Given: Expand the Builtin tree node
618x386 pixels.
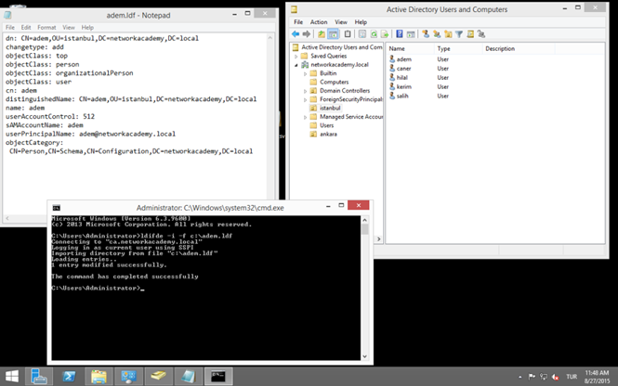Looking at the screenshot, I should (305, 73).
